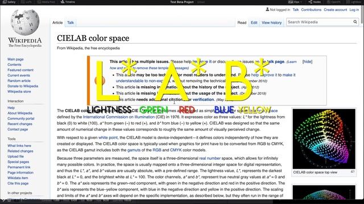
Task: Open Donate to Wikipedia link
Action: click(x=23, y=86)
